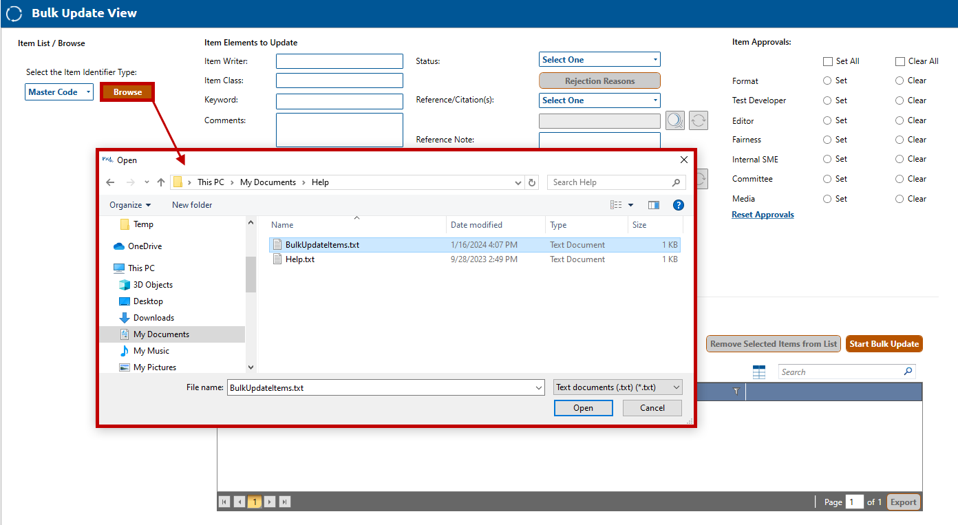Select OneDrive in the navigation pane
The height and width of the screenshot is (525, 958).
(x=138, y=246)
